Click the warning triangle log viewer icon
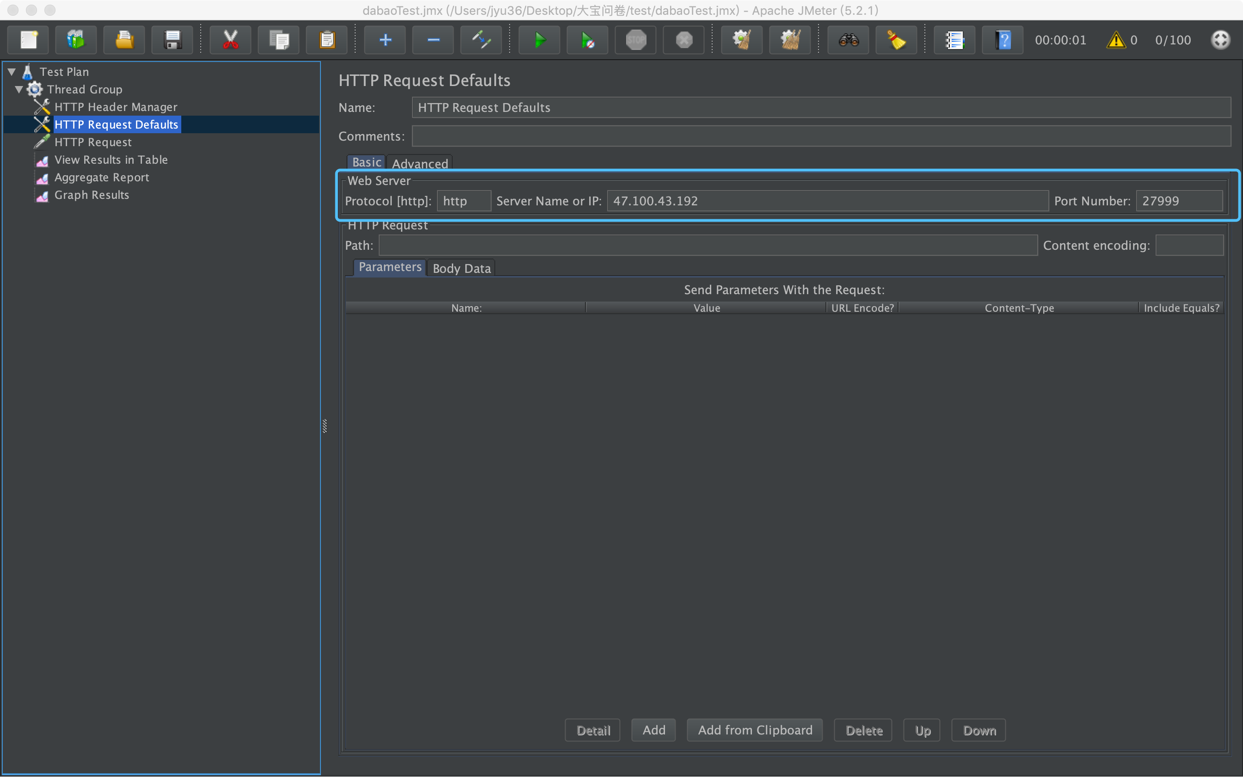The height and width of the screenshot is (777, 1243). click(1116, 40)
